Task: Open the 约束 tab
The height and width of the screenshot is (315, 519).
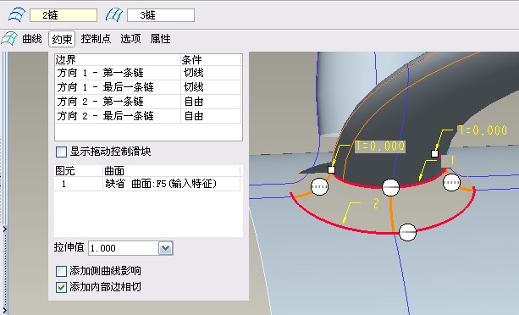Action: coord(62,39)
